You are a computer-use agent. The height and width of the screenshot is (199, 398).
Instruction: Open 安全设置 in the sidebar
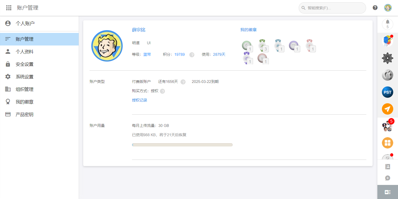(x=39, y=64)
